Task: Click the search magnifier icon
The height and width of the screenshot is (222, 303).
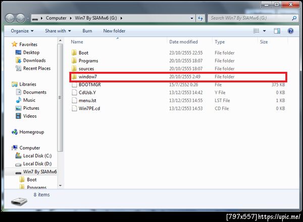Action: click(294, 18)
